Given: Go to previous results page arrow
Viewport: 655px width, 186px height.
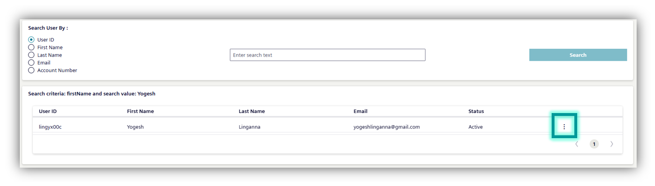Looking at the screenshot, I should pyautogui.click(x=576, y=144).
